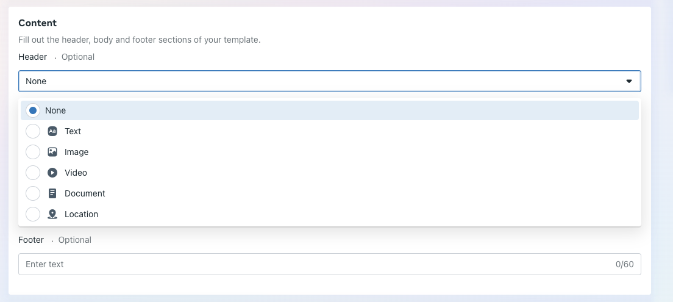Screen dimensions: 673x302
Task: Pick the Document option label
Action: [85, 193]
